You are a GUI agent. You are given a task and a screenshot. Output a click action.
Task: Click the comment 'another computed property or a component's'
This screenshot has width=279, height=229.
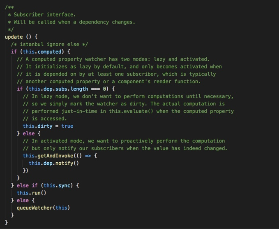[x=109, y=82]
